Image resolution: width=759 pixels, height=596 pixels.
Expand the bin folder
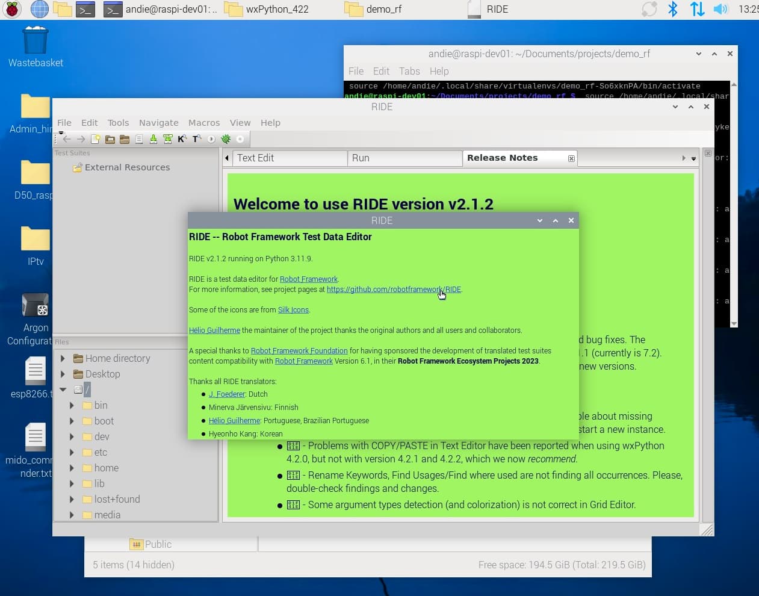(x=72, y=405)
